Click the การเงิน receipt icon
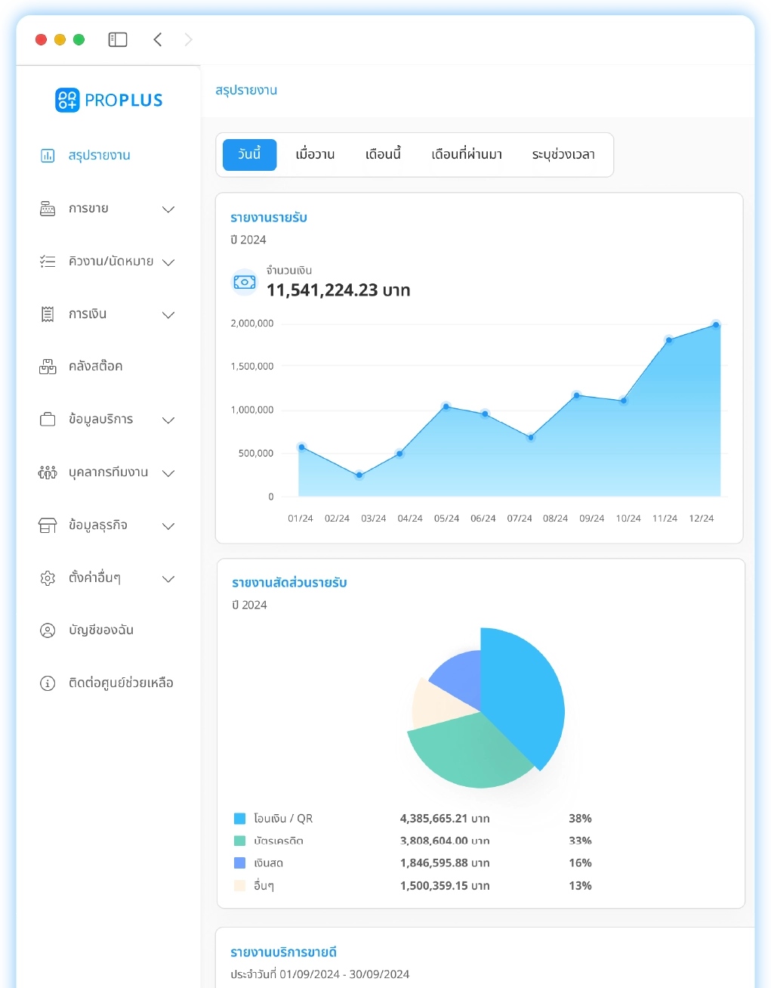Viewport: 771px width, 988px height. (x=48, y=314)
